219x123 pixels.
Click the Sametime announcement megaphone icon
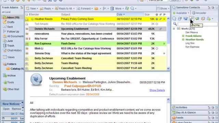click(x=197, y=18)
